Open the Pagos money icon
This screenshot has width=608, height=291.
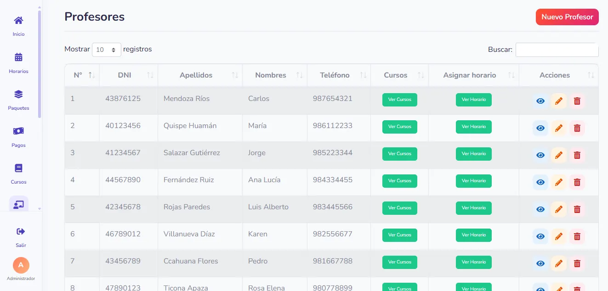(x=18, y=131)
